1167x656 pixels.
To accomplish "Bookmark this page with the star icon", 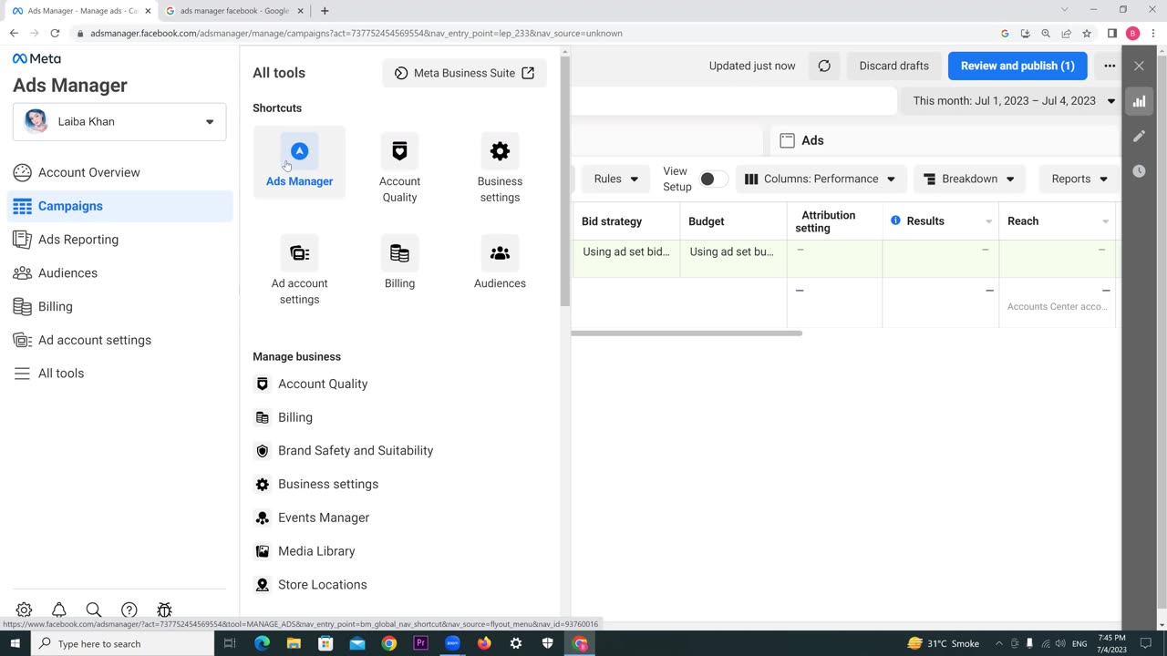I will pyautogui.click(x=1087, y=33).
